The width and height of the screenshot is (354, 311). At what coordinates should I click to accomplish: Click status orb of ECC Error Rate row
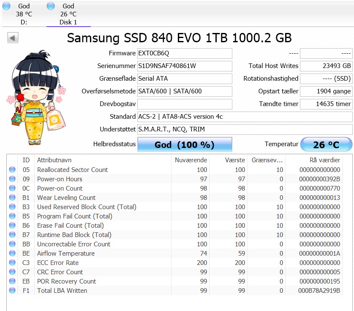[12, 262]
